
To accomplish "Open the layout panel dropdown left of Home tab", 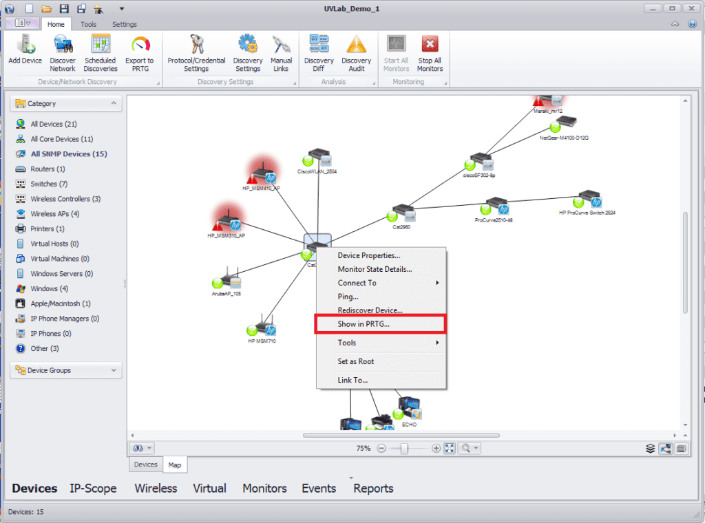I will (23, 23).
